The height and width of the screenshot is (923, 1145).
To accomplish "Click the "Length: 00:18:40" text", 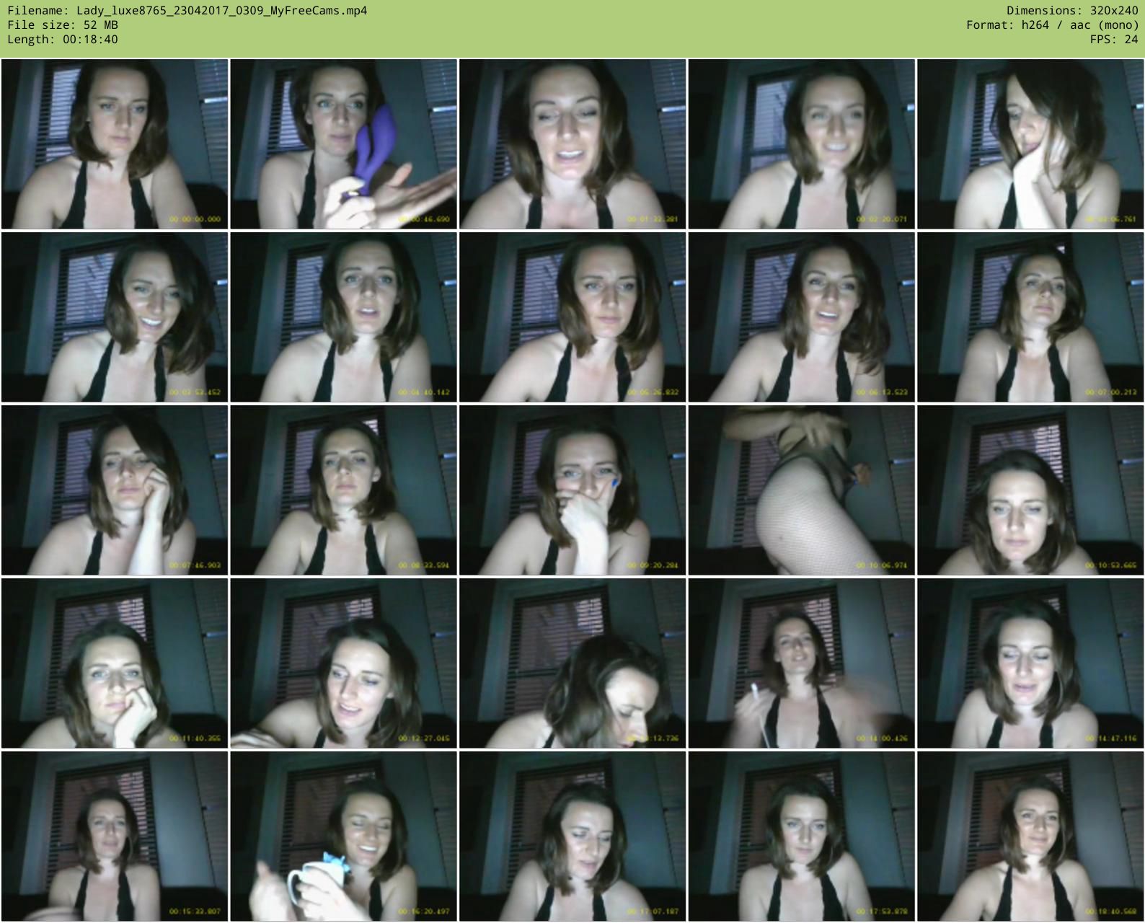I will coord(63,40).
